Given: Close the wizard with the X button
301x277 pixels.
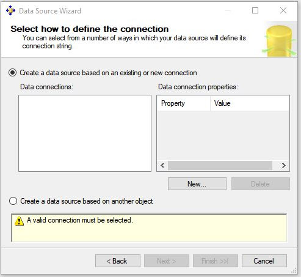Looking at the screenshot, I should 283,10.
